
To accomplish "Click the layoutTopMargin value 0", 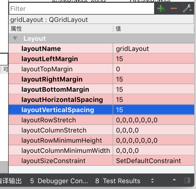I will pyautogui.click(x=154, y=69).
